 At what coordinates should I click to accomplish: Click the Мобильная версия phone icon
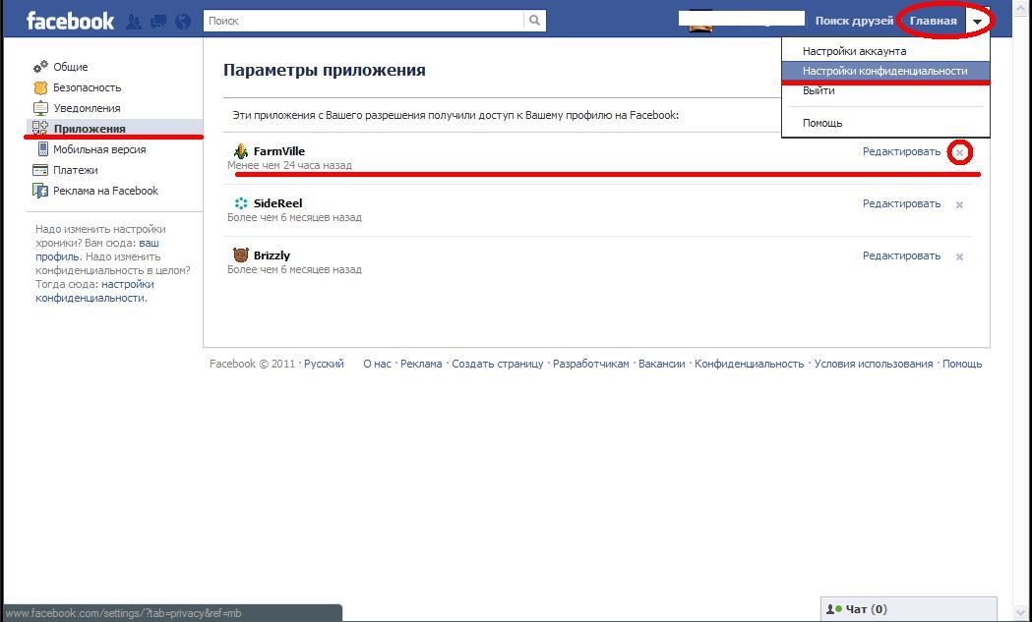(x=42, y=149)
